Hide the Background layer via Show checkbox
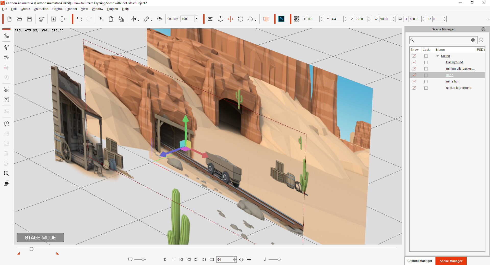This screenshot has height=265, width=490. 414,62
